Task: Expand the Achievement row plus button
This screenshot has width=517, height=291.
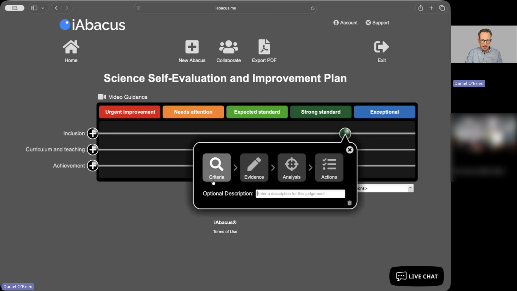Action: click(93, 166)
